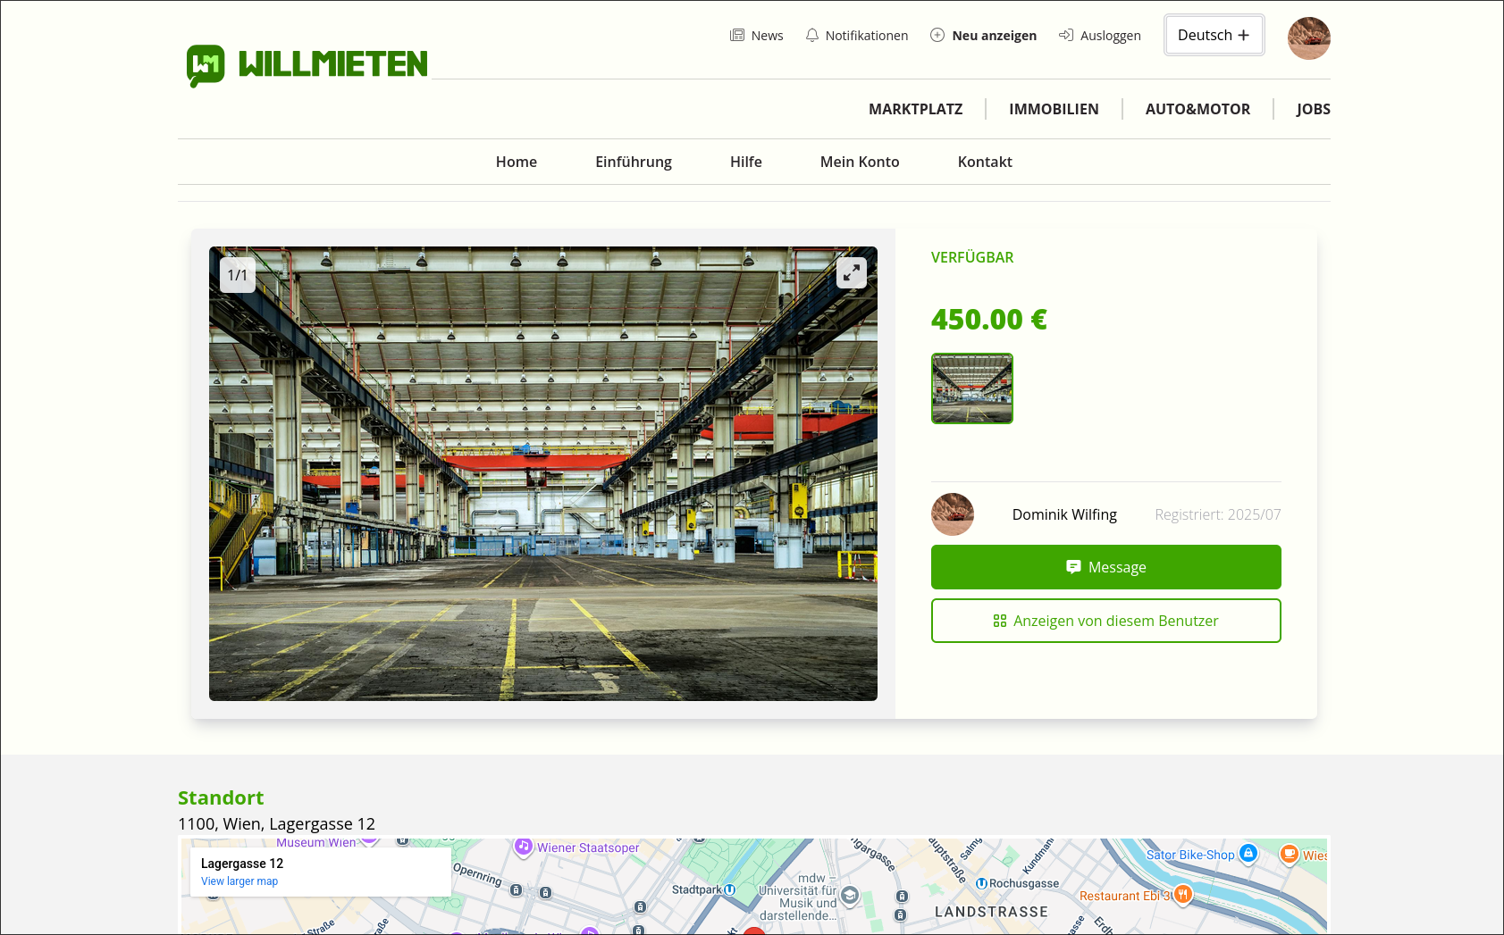Open the user avatar in header
Viewport: 1504px width, 935px height.
pyautogui.click(x=1308, y=38)
